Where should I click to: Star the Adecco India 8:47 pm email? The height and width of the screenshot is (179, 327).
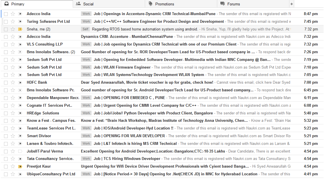click(x=13, y=14)
